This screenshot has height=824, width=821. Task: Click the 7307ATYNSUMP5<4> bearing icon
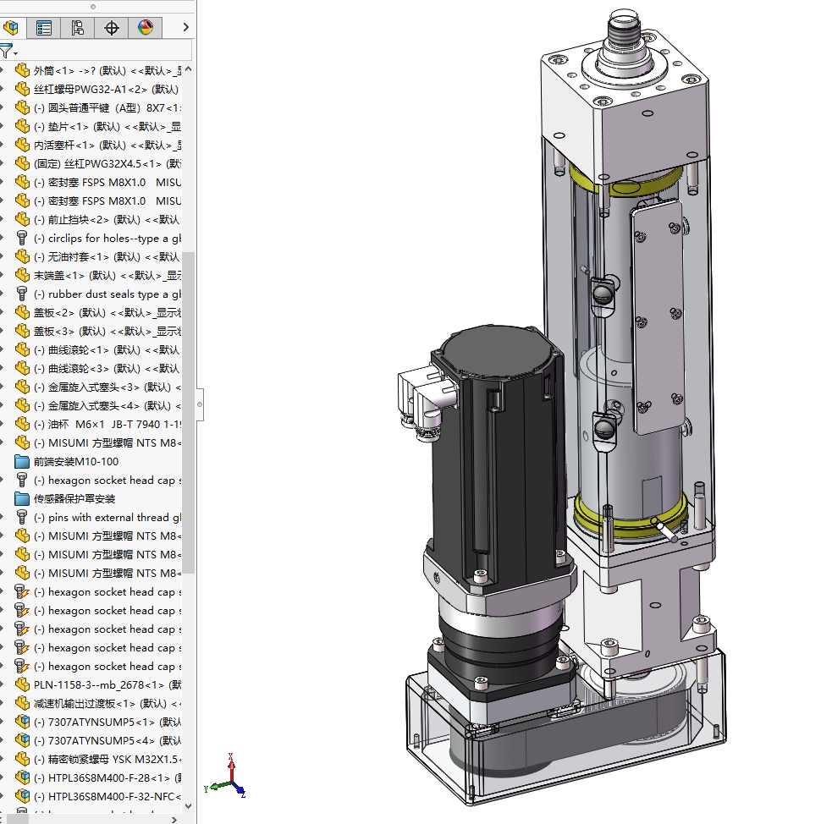(x=22, y=740)
